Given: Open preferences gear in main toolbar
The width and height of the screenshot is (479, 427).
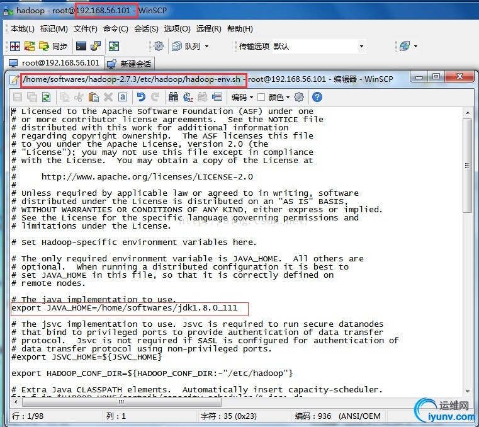Looking at the screenshot, I should point(159,46).
